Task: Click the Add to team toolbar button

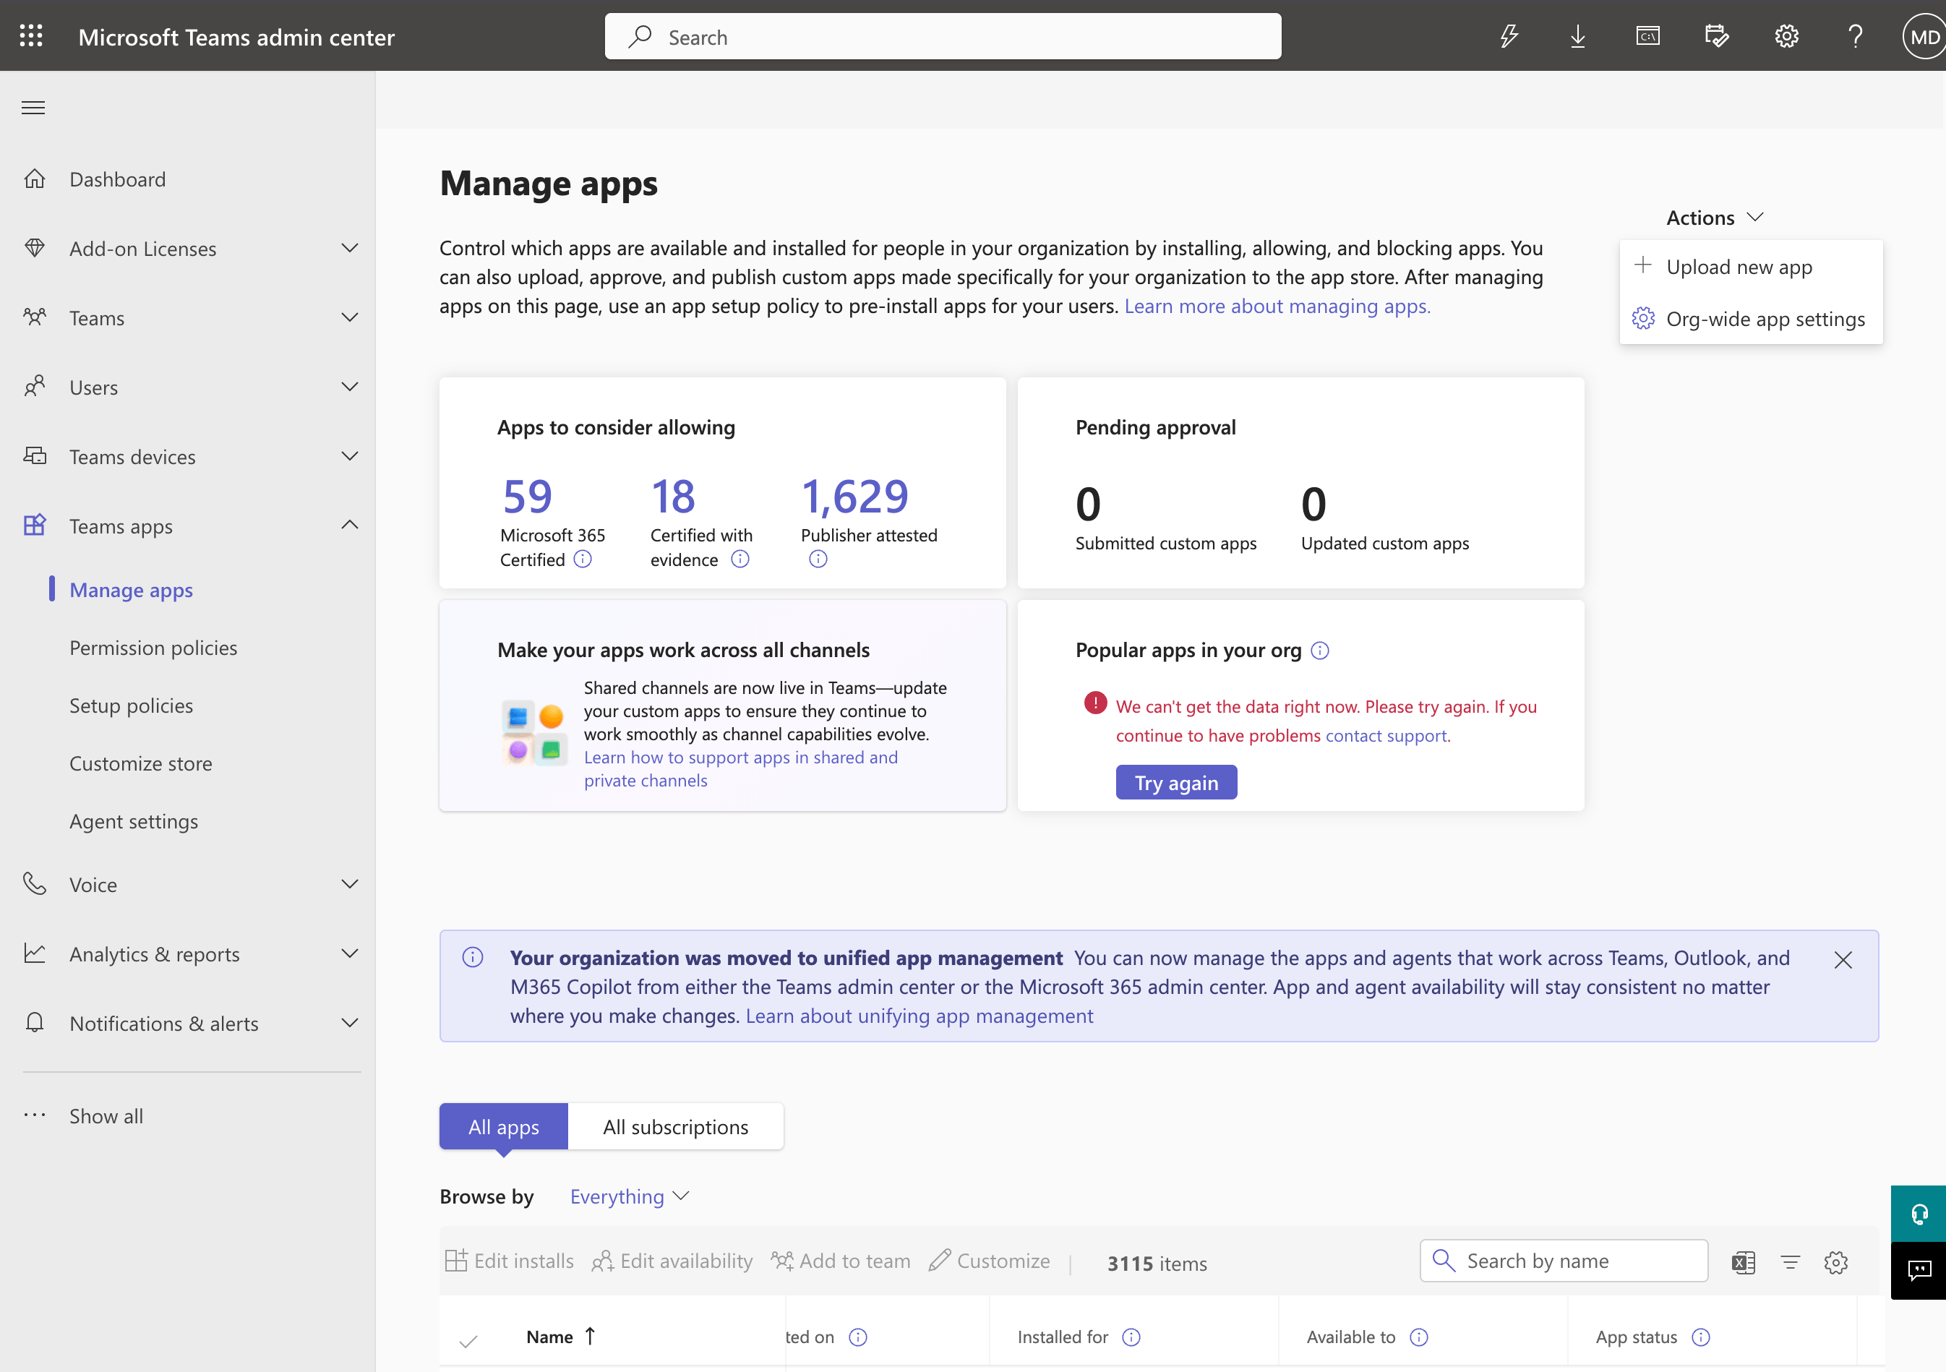Action: coord(841,1261)
